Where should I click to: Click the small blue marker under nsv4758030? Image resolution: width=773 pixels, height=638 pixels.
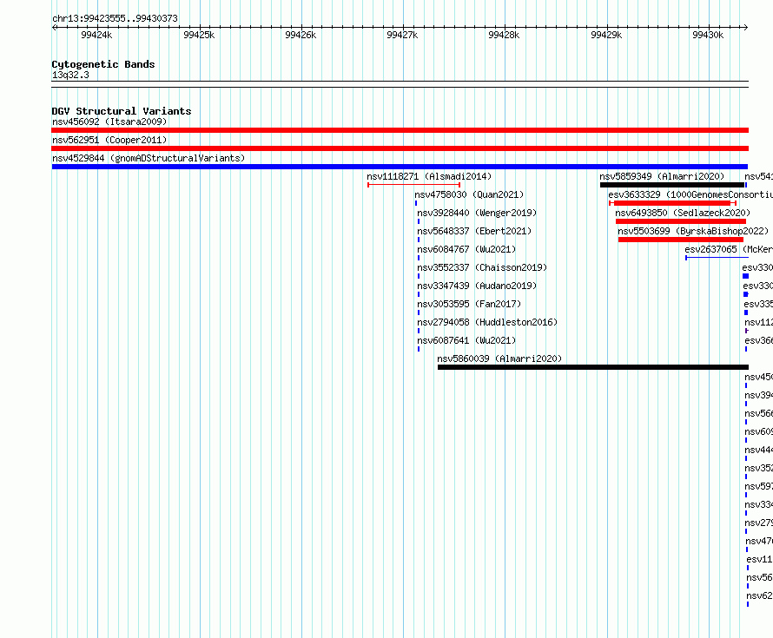tap(416, 203)
